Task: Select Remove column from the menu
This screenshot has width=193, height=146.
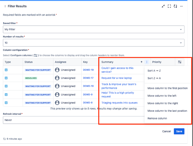Action: (x=168, y=118)
